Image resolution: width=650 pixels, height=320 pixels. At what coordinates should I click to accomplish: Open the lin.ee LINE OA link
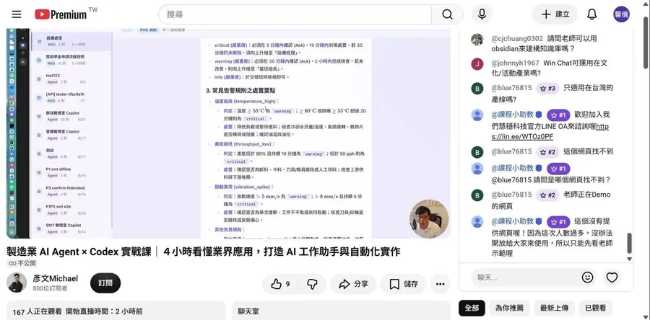click(550, 131)
